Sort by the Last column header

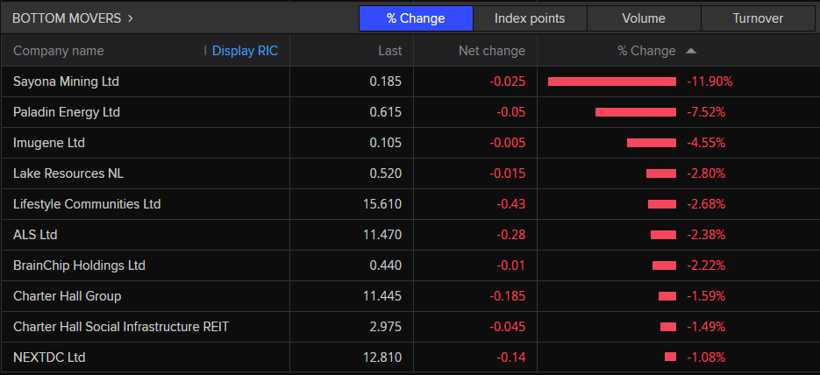pos(390,51)
